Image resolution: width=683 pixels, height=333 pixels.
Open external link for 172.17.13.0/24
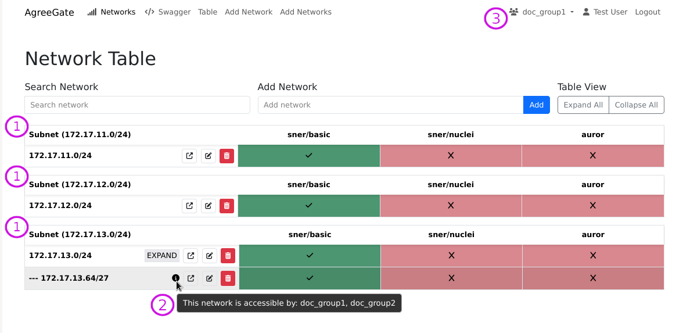click(x=190, y=256)
